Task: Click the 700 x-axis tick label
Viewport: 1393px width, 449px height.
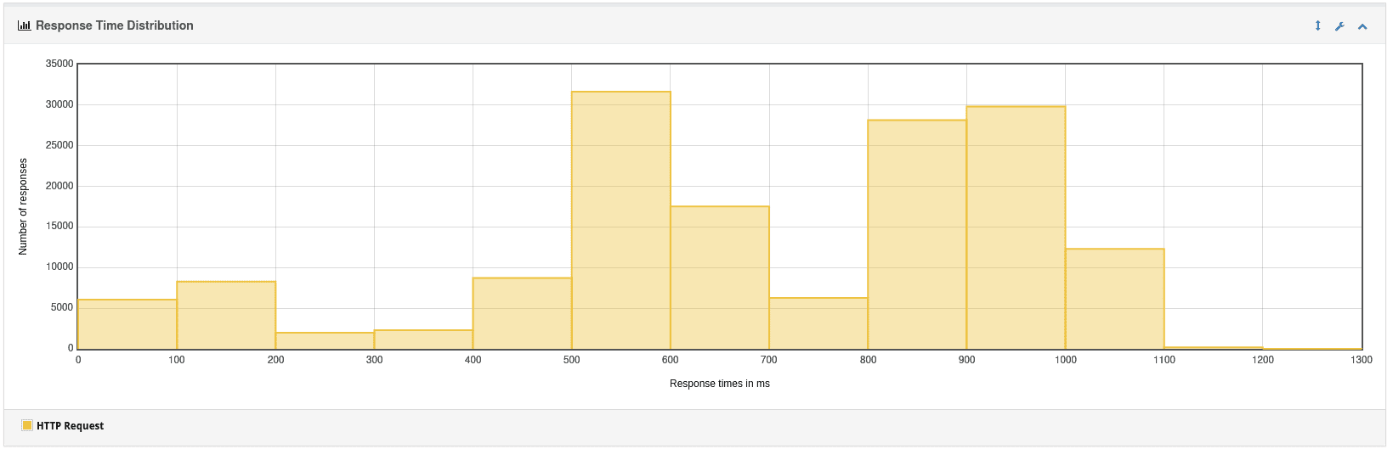Action: click(x=769, y=360)
